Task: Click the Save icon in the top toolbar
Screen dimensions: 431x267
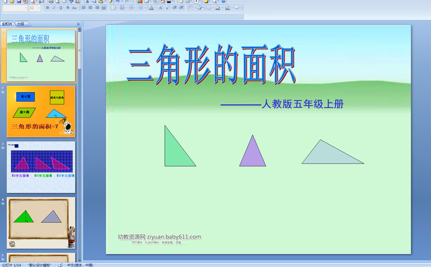Action: pyautogui.click(x=19, y=2)
